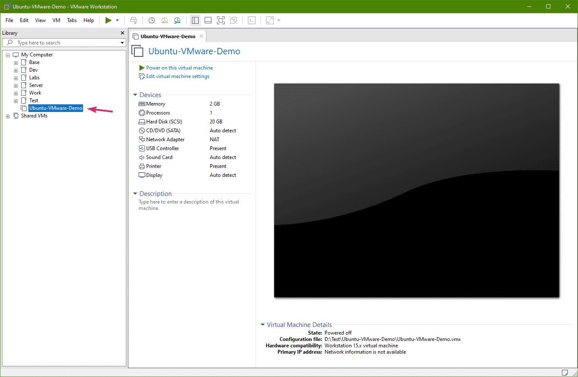Image resolution: width=578 pixels, height=377 pixels.
Task: Click Power on this virtual machine
Action: 179,68
